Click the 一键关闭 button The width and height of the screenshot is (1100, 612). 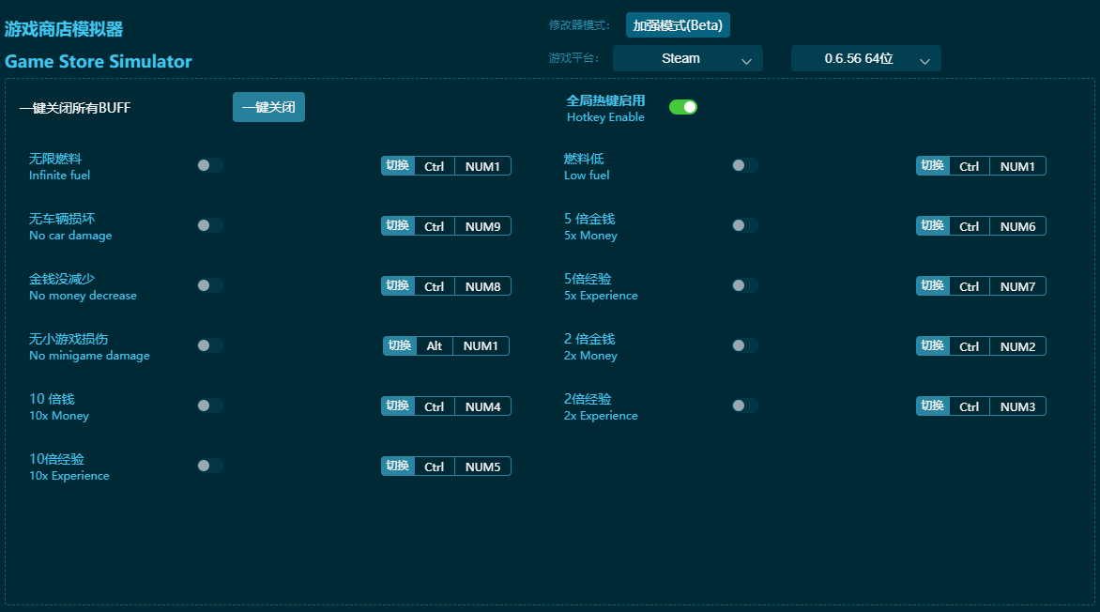click(x=268, y=107)
